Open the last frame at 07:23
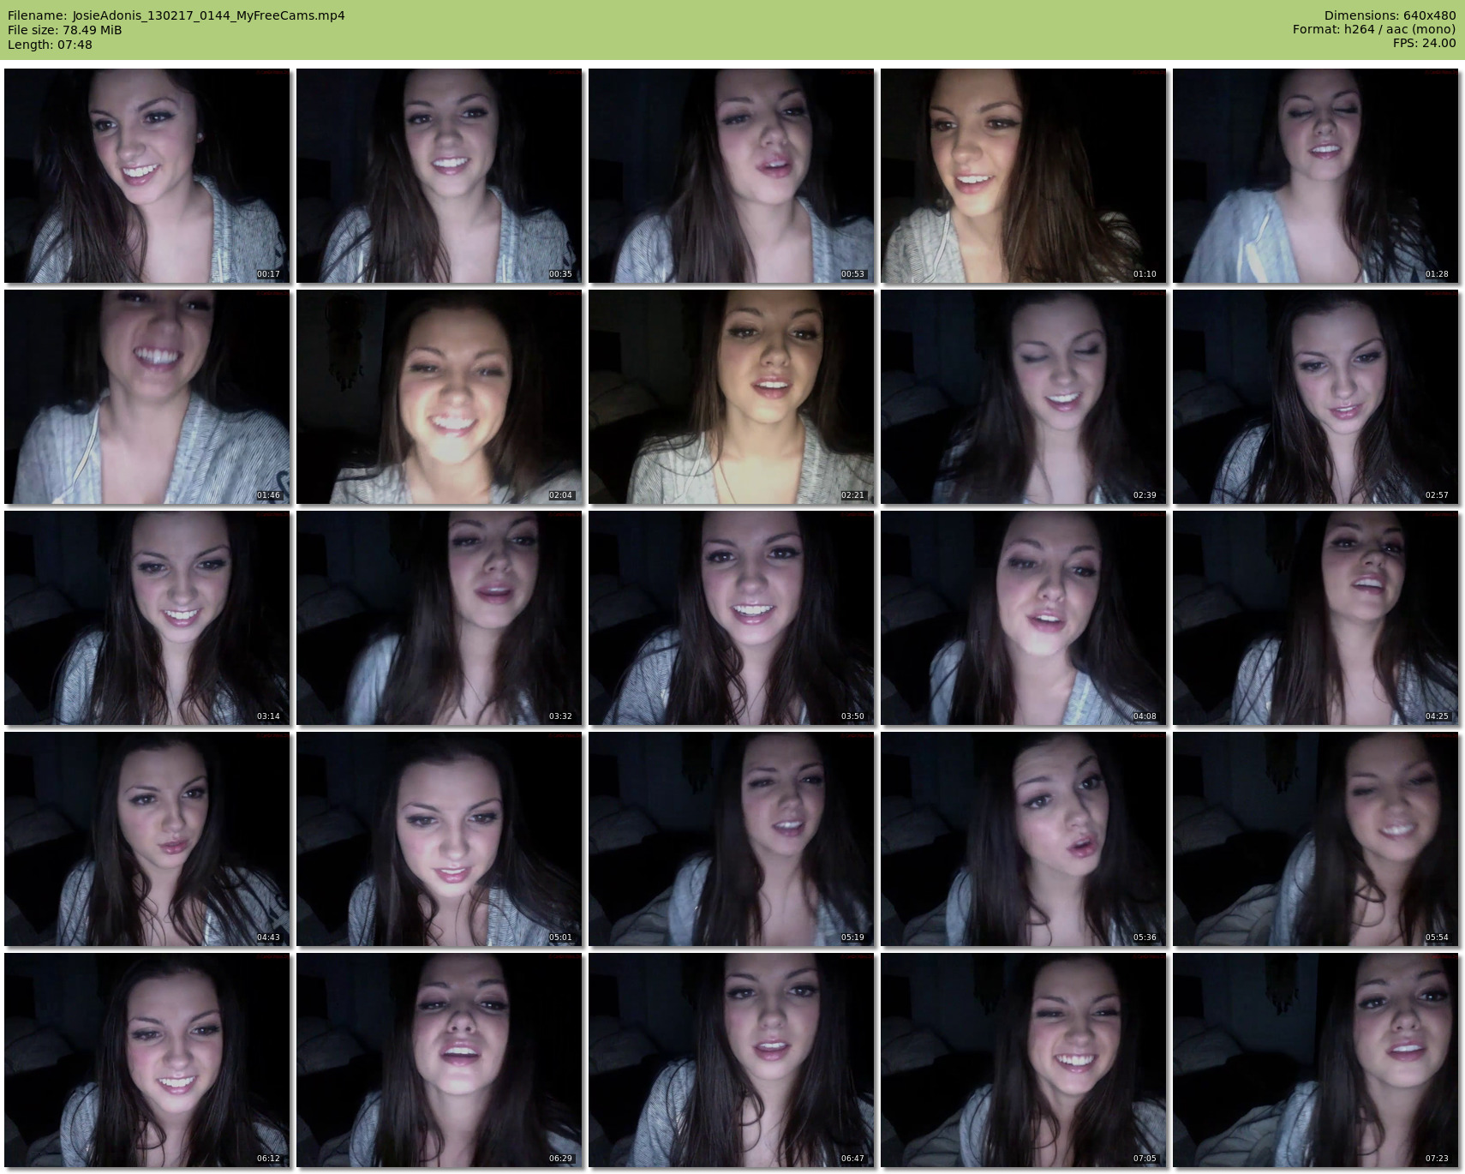The height and width of the screenshot is (1174, 1465). pyautogui.click(x=1315, y=1060)
